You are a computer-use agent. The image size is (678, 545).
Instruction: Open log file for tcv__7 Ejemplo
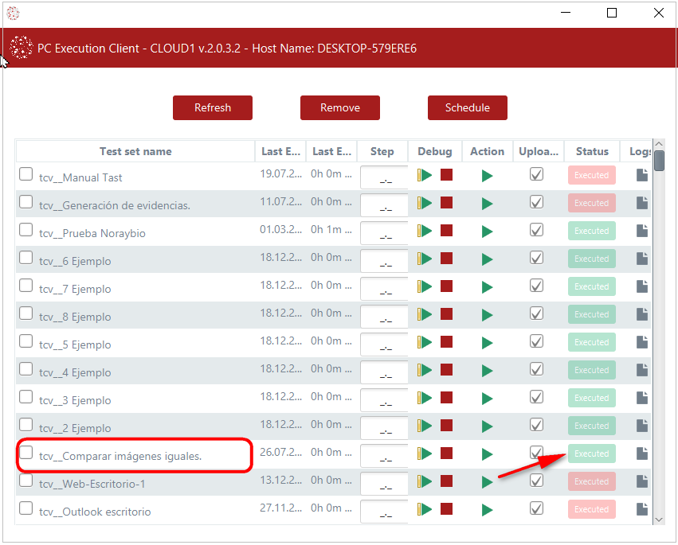point(641,286)
